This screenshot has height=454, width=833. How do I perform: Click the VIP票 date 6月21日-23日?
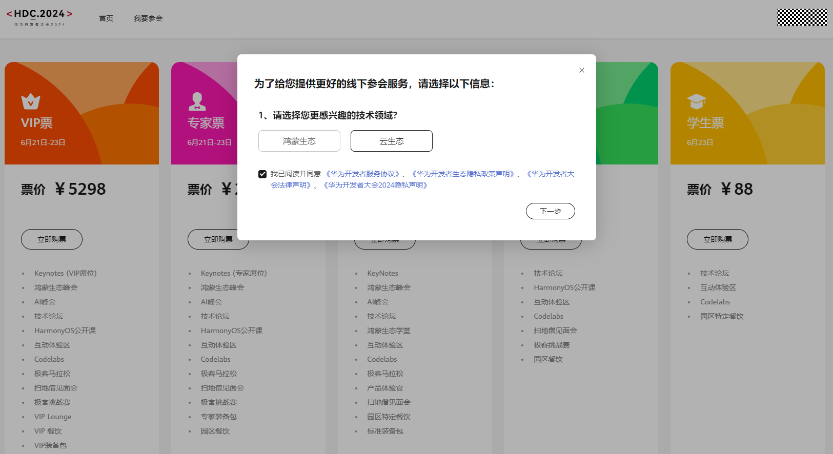[x=43, y=142]
